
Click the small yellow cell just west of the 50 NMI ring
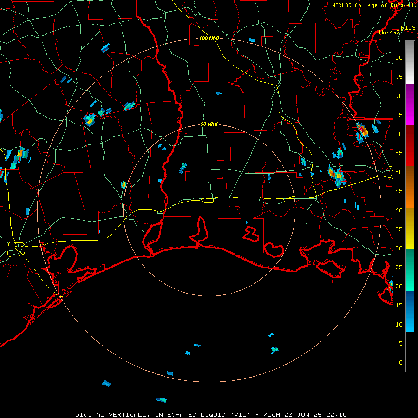124,185
